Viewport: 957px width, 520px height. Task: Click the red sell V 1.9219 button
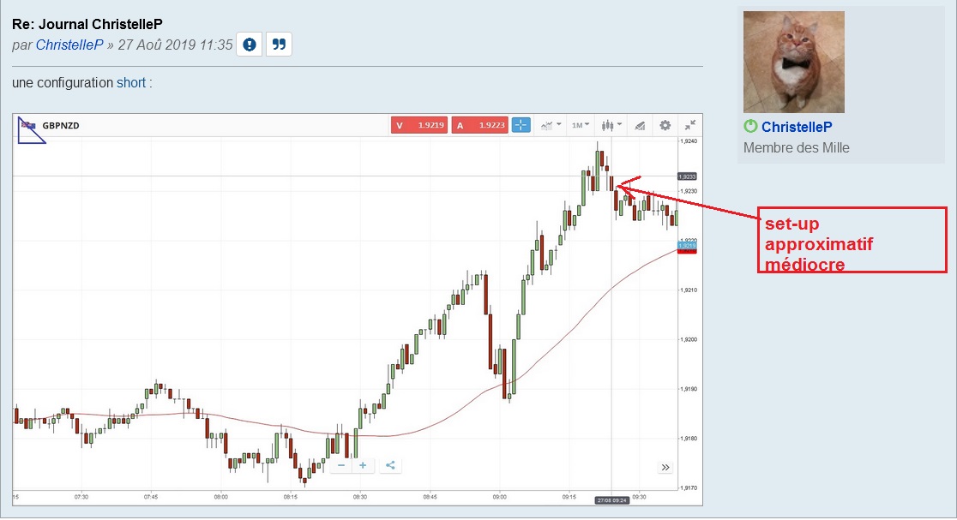click(x=419, y=125)
